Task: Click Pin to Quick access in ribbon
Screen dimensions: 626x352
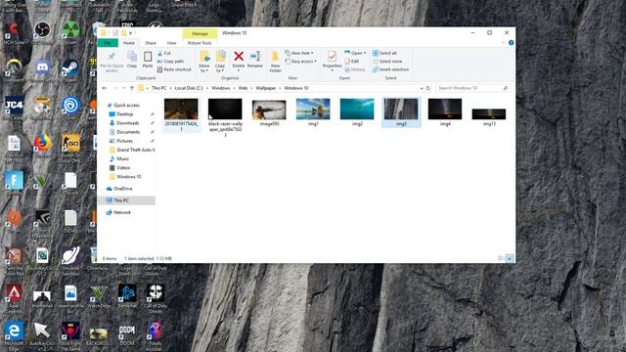Action: [x=112, y=62]
